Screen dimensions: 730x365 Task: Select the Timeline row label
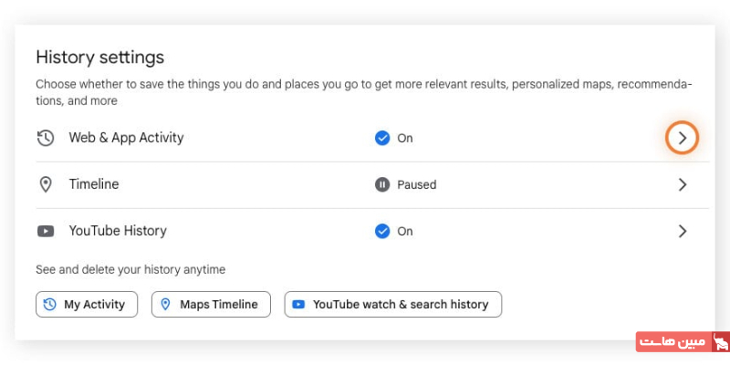[x=94, y=184]
